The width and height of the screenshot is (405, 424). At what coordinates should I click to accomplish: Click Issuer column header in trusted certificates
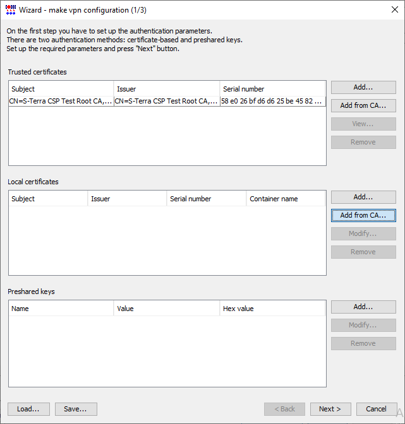tap(167, 89)
